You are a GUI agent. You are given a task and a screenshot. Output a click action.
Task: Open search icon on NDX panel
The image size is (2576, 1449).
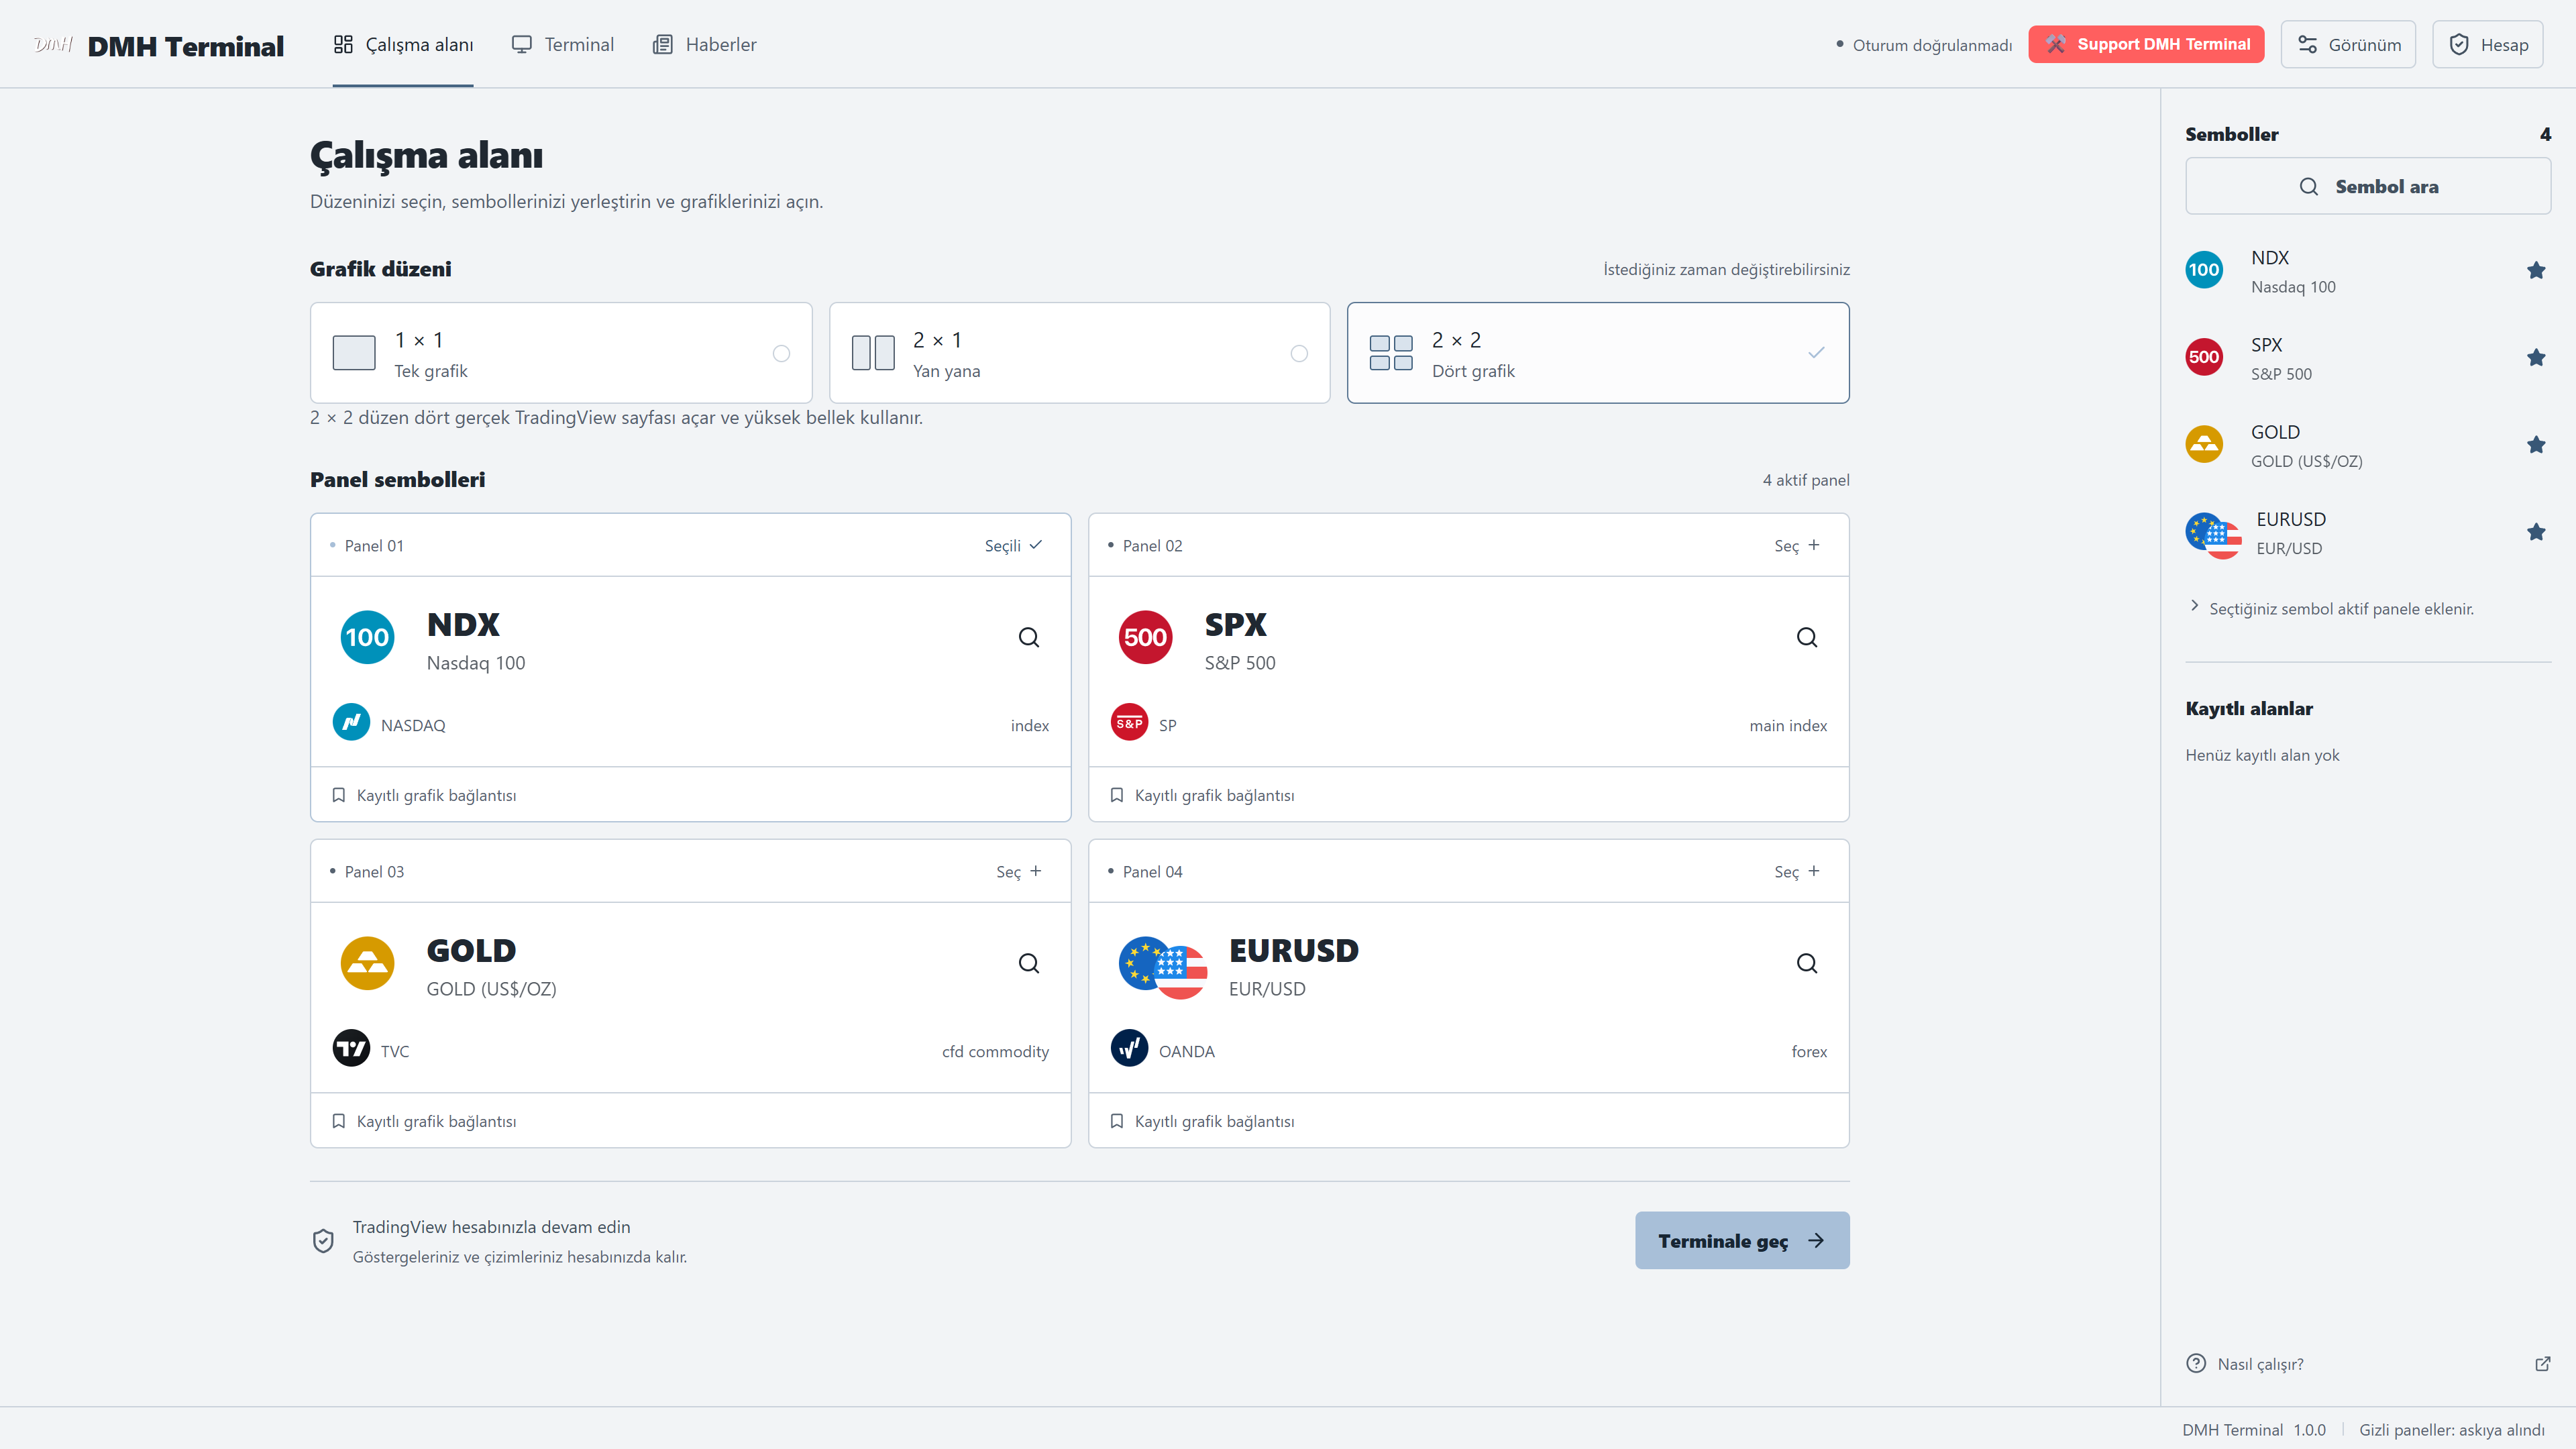click(x=1028, y=637)
